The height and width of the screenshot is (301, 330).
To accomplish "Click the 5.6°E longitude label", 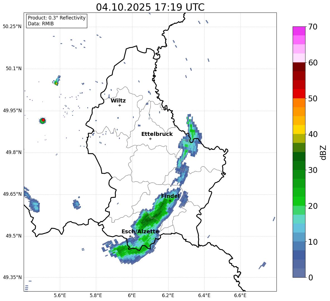I will [x=60, y=295].
